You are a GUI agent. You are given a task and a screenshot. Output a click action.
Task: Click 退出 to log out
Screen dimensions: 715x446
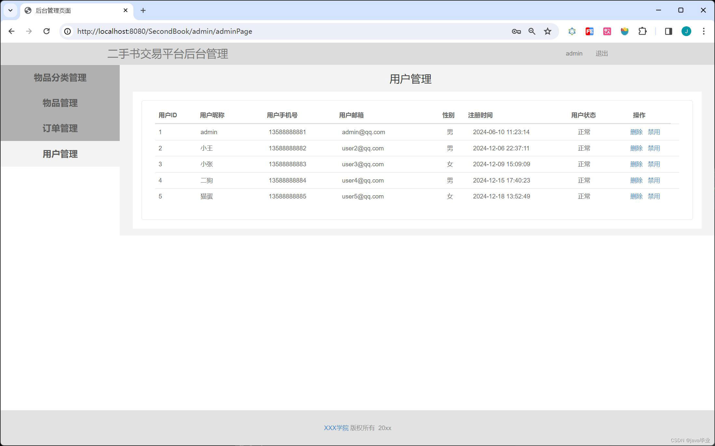point(601,54)
